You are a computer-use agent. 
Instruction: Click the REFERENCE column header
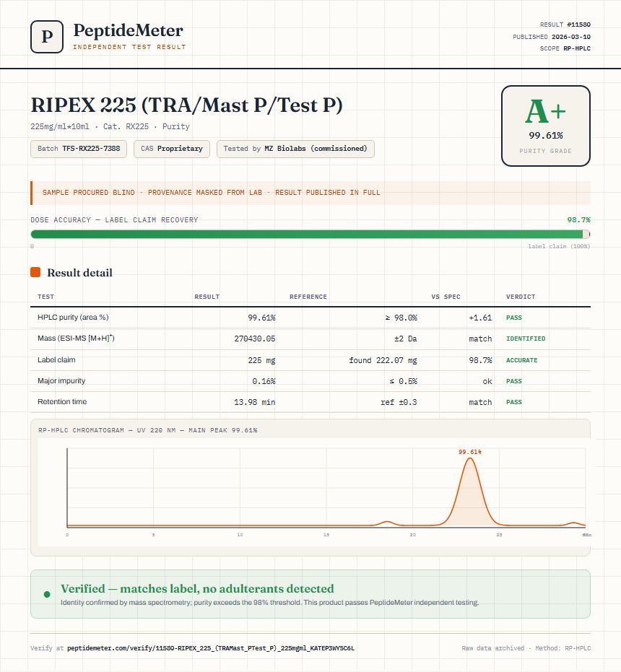click(x=308, y=297)
